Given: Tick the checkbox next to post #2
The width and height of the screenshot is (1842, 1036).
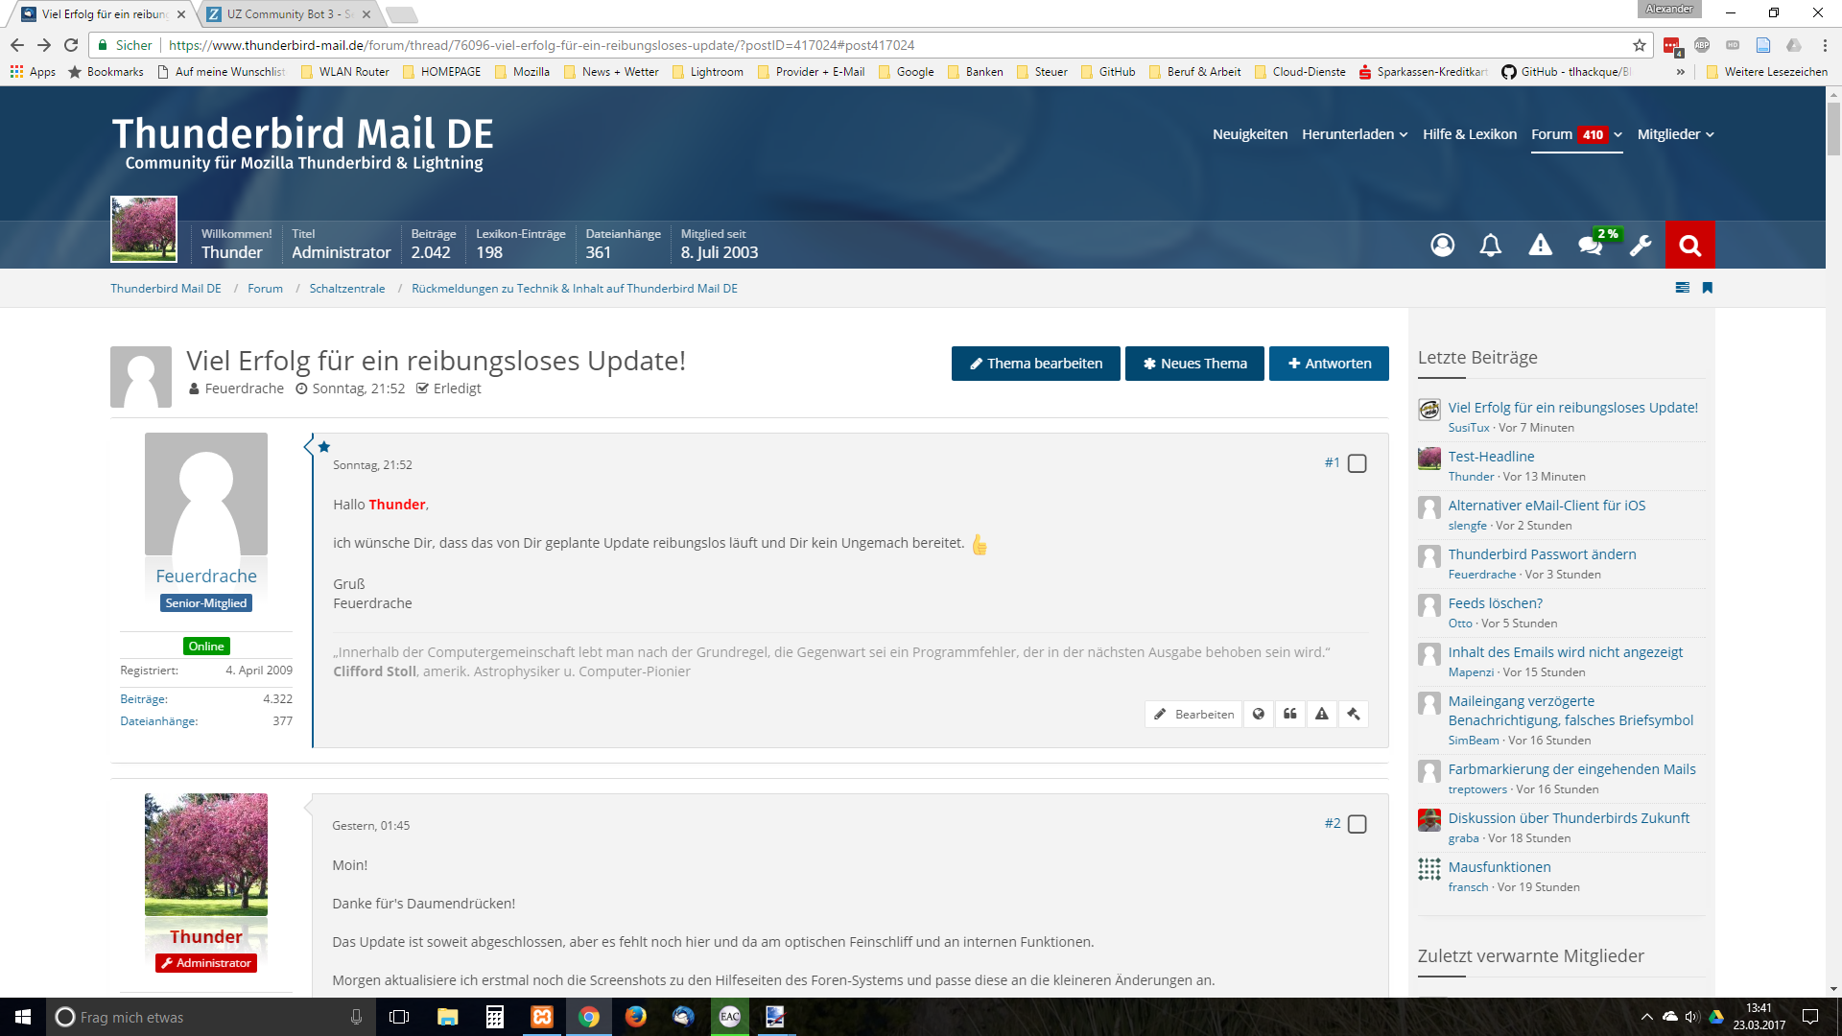Looking at the screenshot, I should coord(1357,824).
